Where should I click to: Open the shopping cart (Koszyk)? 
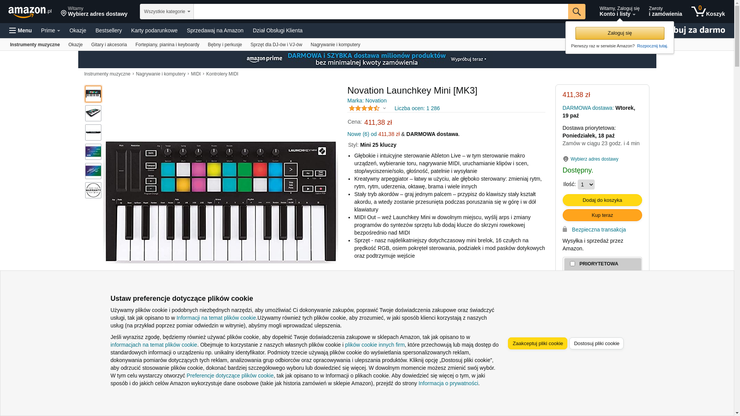[x=708, y=12]
